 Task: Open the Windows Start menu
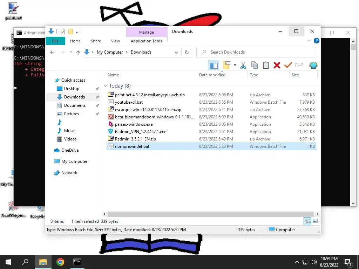point(8,262)
